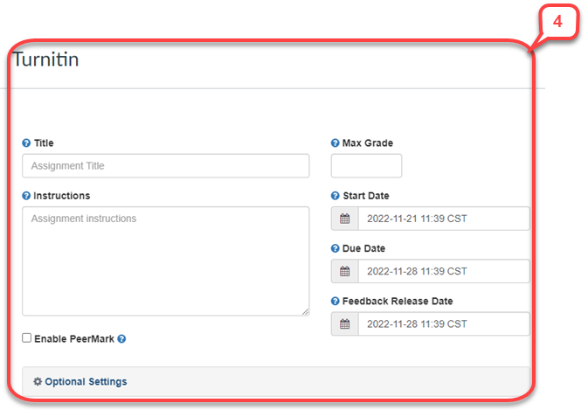Viewport: 588px width, 410px height.
Task: Click the Max Grade input box
Action: click(366, 165)
